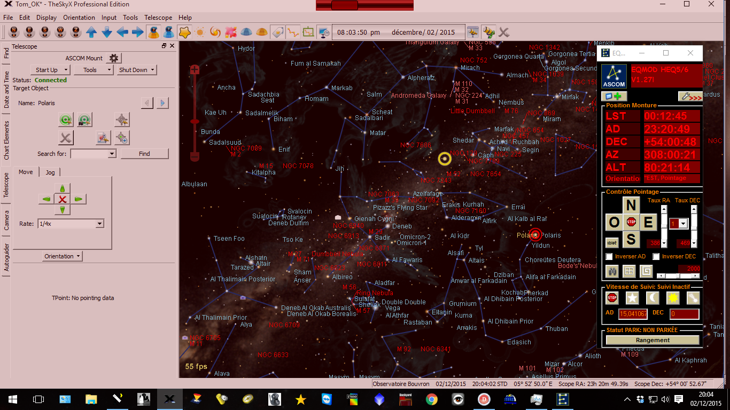Screen dimensions: 730x410
Task: Click the blue grid dome toolbar icon
Action: (246, 32)
